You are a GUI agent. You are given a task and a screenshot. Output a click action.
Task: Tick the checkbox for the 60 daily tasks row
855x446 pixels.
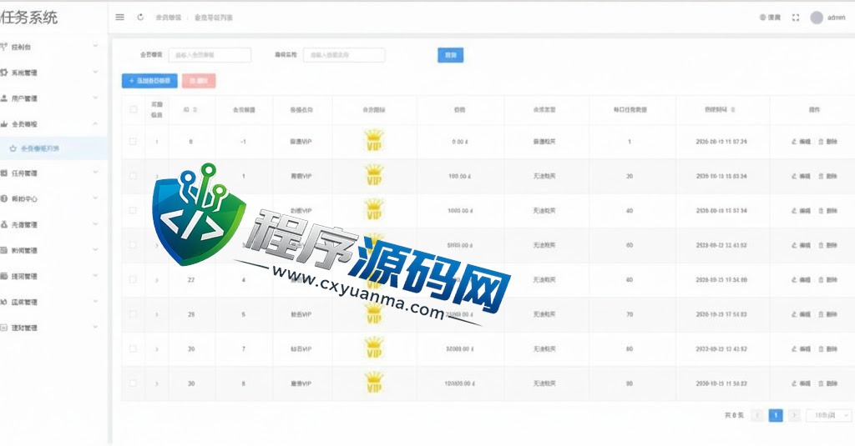tap(133, 245)
